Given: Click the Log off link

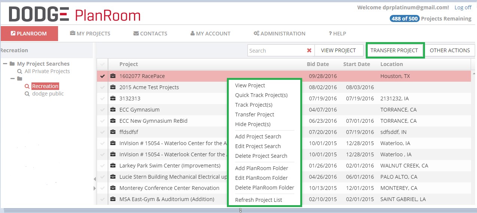Looking at the screenshot, I should tap(463, 7).
